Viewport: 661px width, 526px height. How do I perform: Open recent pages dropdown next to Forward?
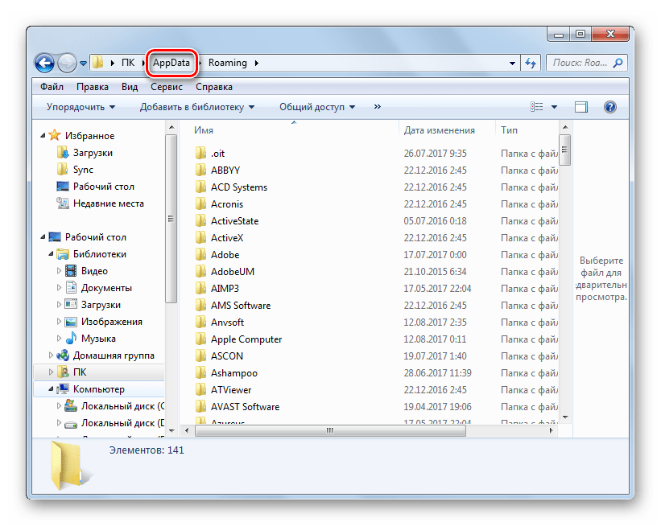click(83, 64)
